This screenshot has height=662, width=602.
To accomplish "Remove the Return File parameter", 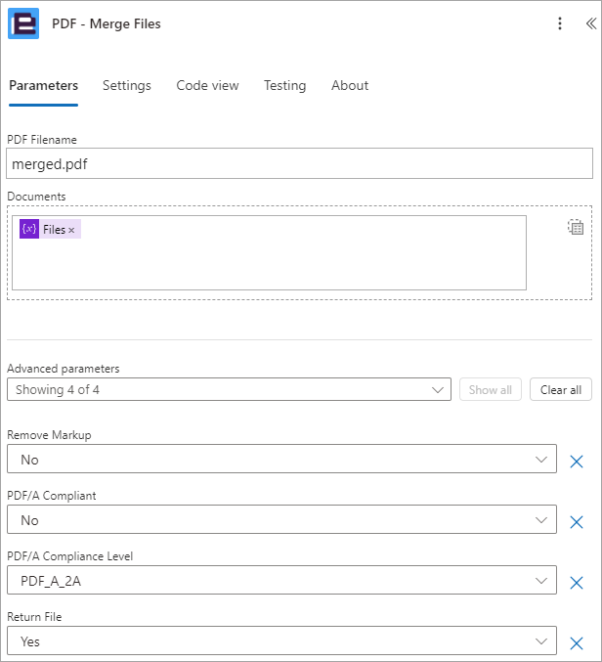I will [x=577, y=643].
